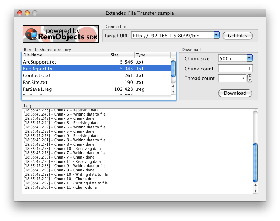The height and width of the screenshot is (221, 280).
Task: Click log line 'Chunk 11 - Receiving data'
Action: coord(62,161)
